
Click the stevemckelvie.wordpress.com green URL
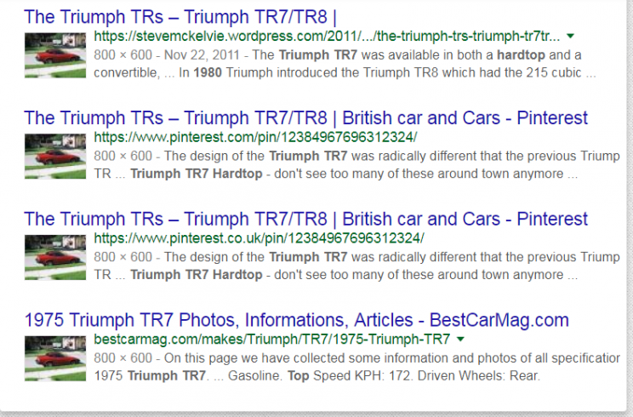tap(327, 37)
